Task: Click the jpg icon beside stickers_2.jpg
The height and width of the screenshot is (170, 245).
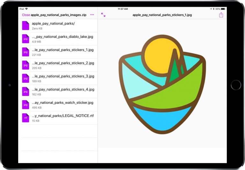Action: (26, 65)
